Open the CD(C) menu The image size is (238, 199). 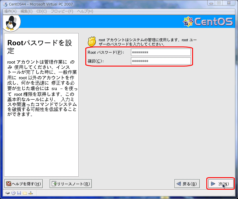[42, 11]
